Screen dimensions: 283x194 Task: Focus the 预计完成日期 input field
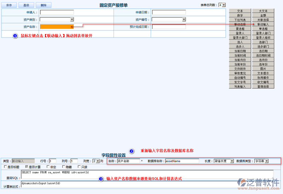[x=169, y=27]
